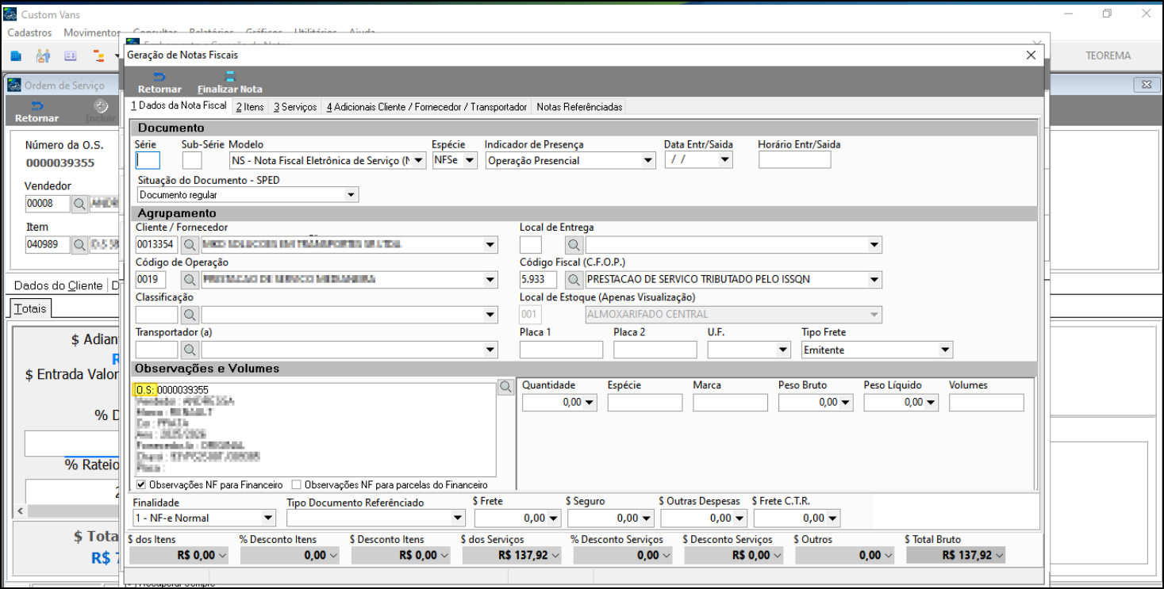1164x589 pixels.
Task: Click the magnifier beside the observations text box
Action: pyautogui.click(x=505, y=388)
